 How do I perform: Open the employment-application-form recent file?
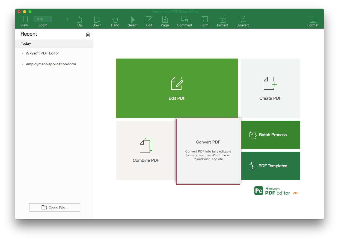[51, 64]
